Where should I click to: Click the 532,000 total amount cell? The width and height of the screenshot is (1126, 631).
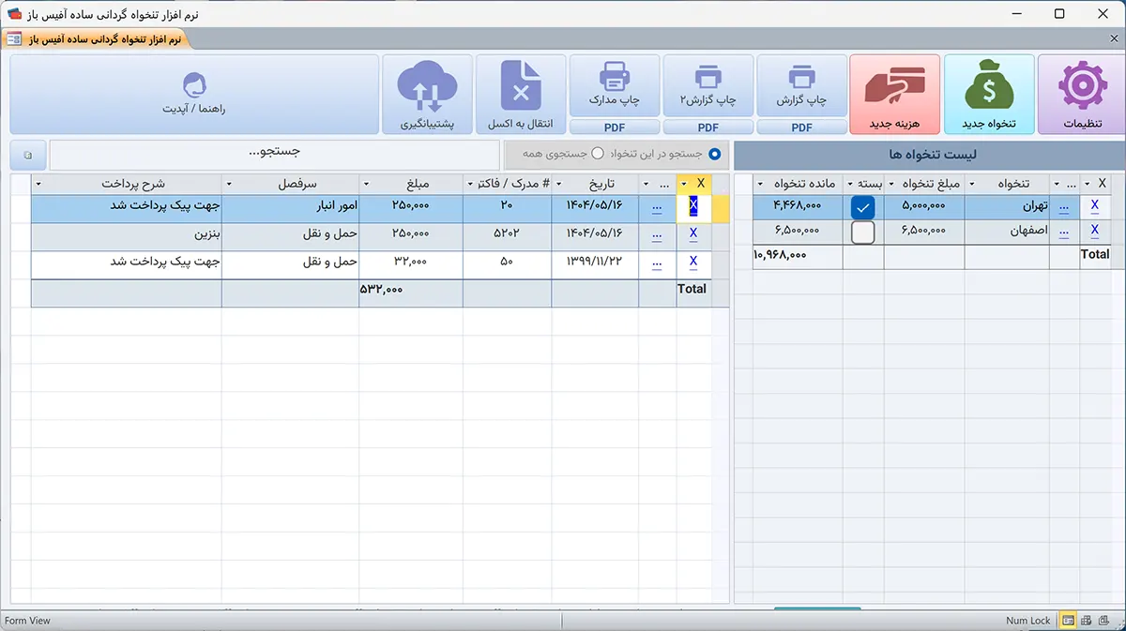[410, 293]
